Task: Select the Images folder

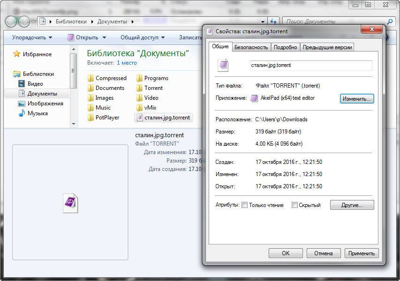Action: [x=100, y=98]
